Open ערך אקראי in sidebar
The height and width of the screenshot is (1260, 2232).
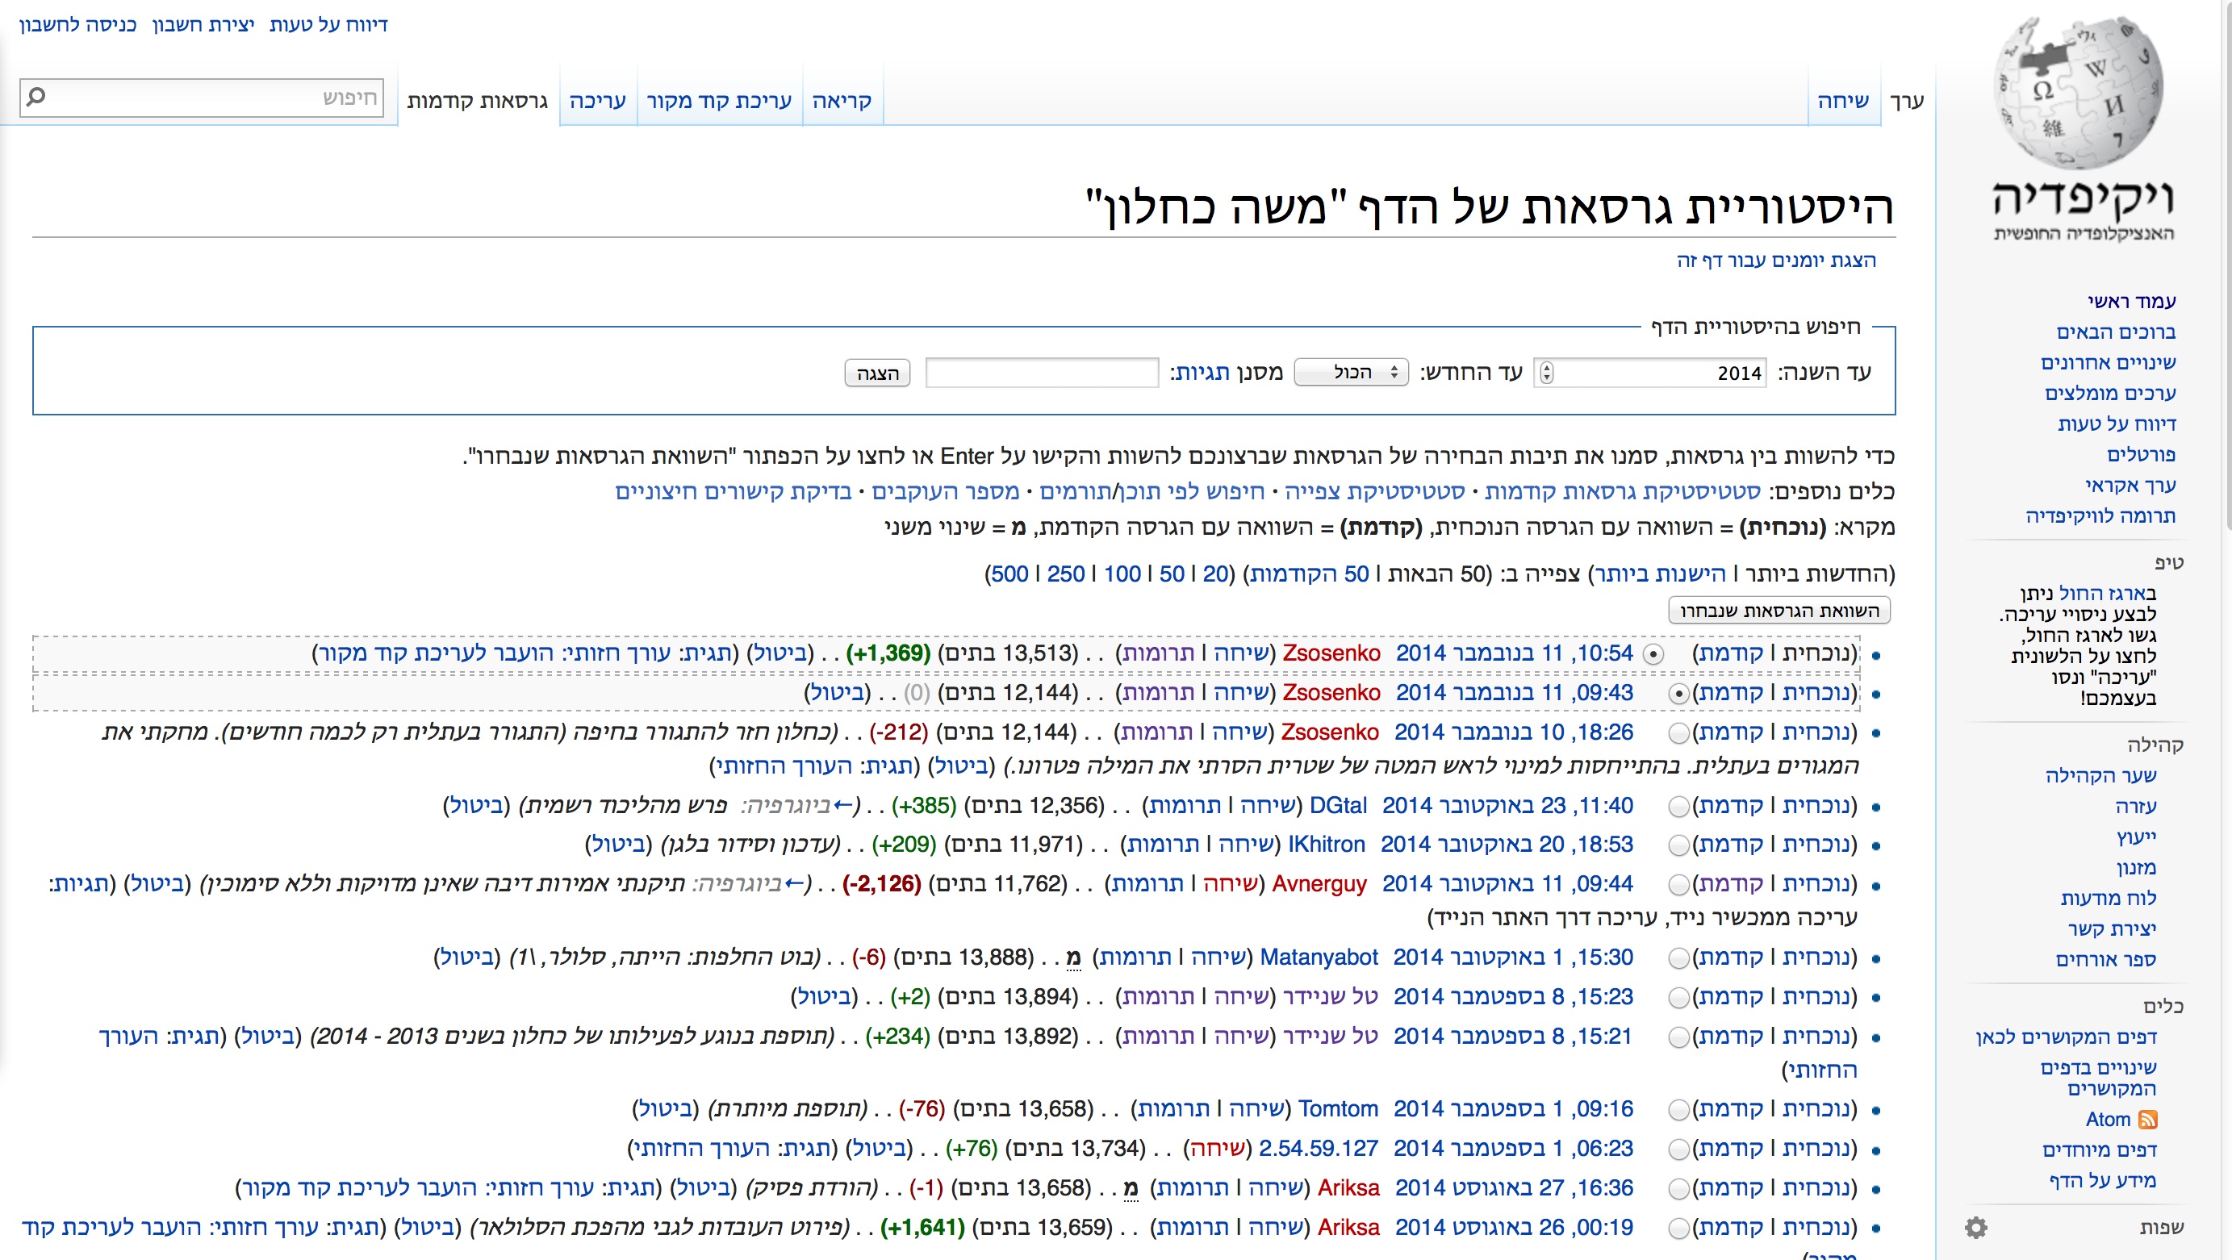(x=2130, y=485)
